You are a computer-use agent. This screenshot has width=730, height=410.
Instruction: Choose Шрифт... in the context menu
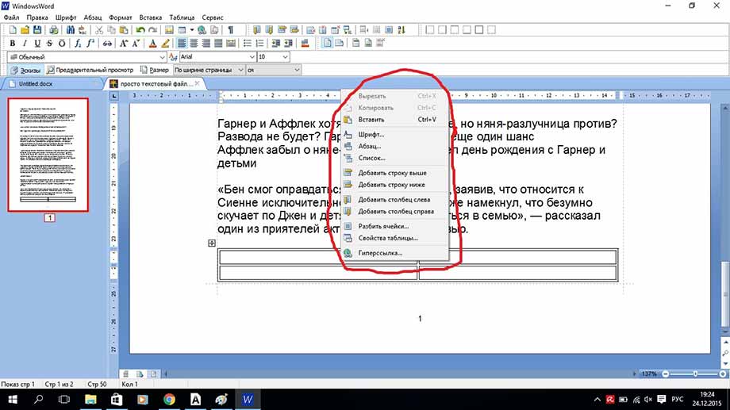click(x=395, y=135)
